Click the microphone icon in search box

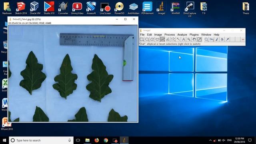click(x=70, y=140)
